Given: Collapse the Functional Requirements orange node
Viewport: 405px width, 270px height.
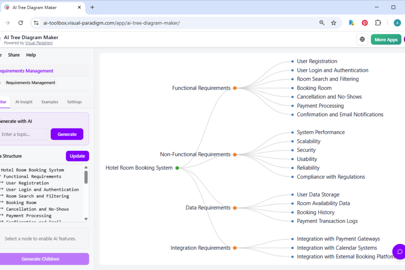Looking at the screenshot, I should click(235, 88).
